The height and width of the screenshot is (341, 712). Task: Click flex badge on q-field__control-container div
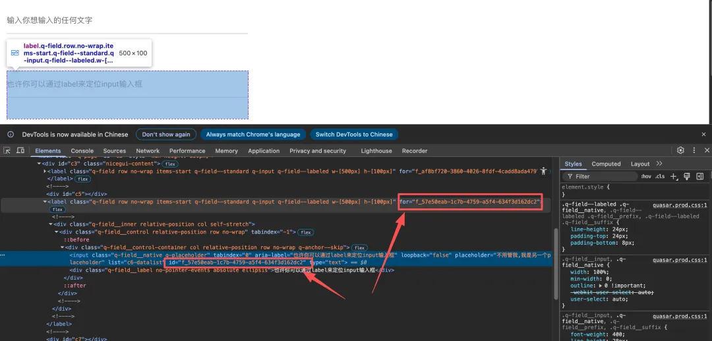[359, 248]
